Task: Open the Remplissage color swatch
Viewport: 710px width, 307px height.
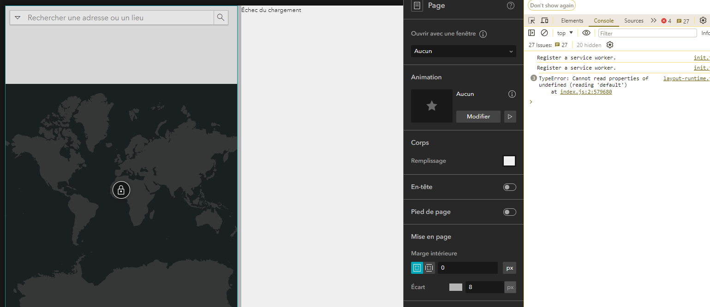Action: pos(509,160)
